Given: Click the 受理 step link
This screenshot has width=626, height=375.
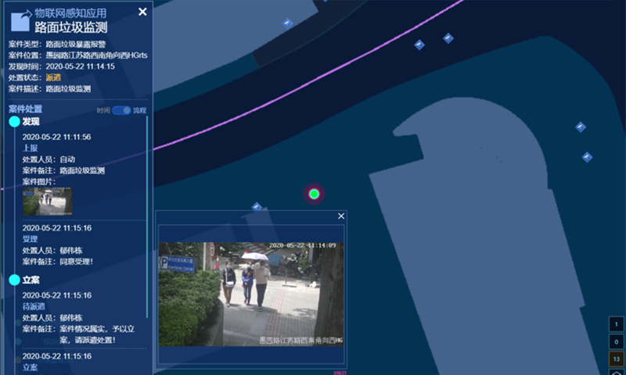Looking at the screenshot, I should [30, 239].
